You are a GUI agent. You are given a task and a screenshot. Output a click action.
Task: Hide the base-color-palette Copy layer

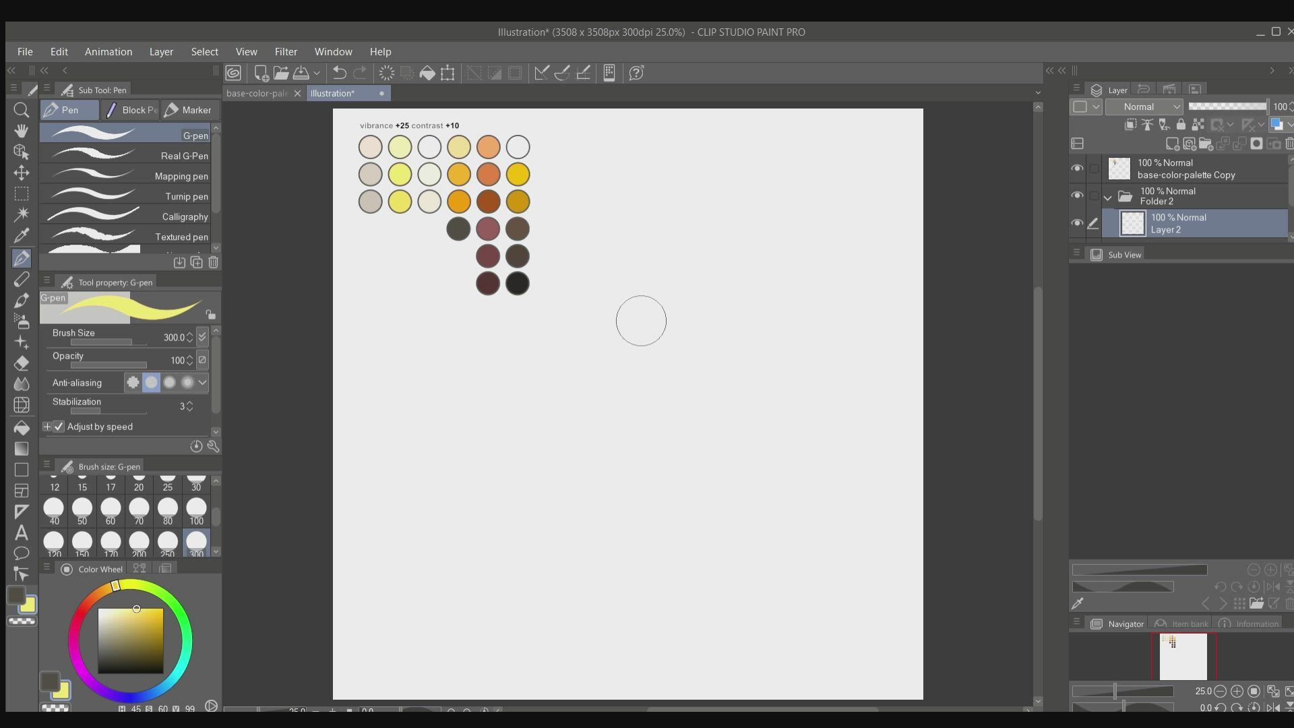(x=1077, y=169)
